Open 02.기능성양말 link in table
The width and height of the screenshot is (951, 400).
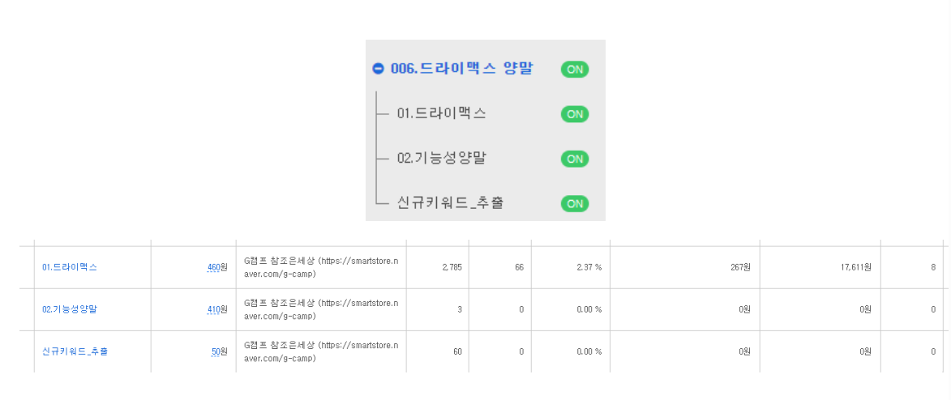click(69, 309)
